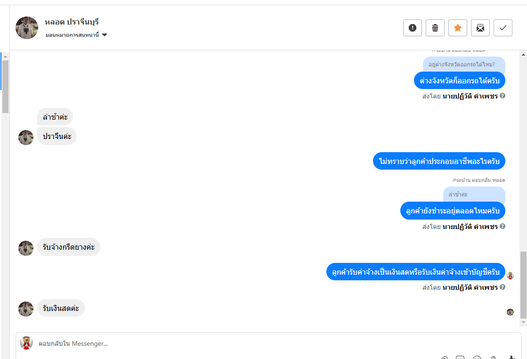Click the contact name หลอด ปราจีนบุรี
Screen dimensions: 527x359
(72, 22)
